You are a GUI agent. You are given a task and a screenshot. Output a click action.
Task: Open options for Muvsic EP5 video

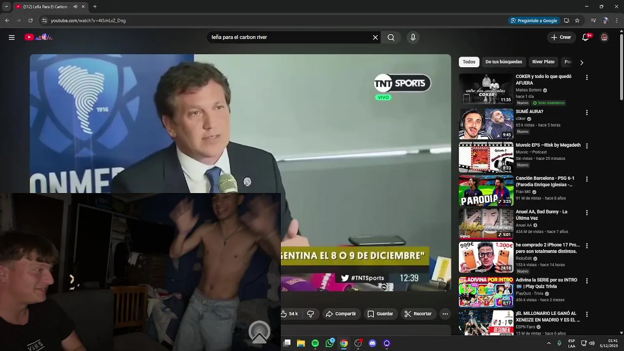[x=586, y=146]
